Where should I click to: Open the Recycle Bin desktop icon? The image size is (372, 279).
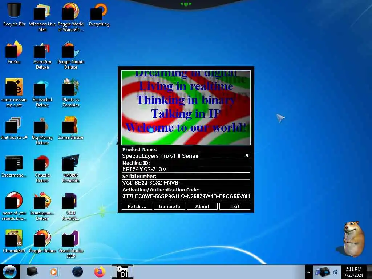click(14, 14)
